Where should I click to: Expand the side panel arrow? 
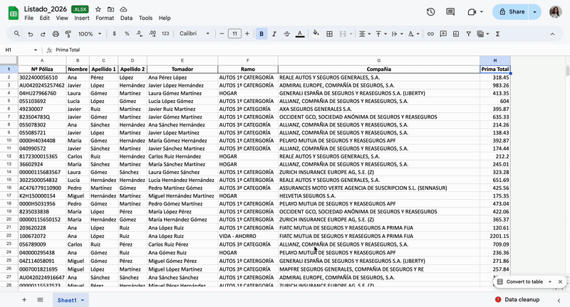click(559, 300)
